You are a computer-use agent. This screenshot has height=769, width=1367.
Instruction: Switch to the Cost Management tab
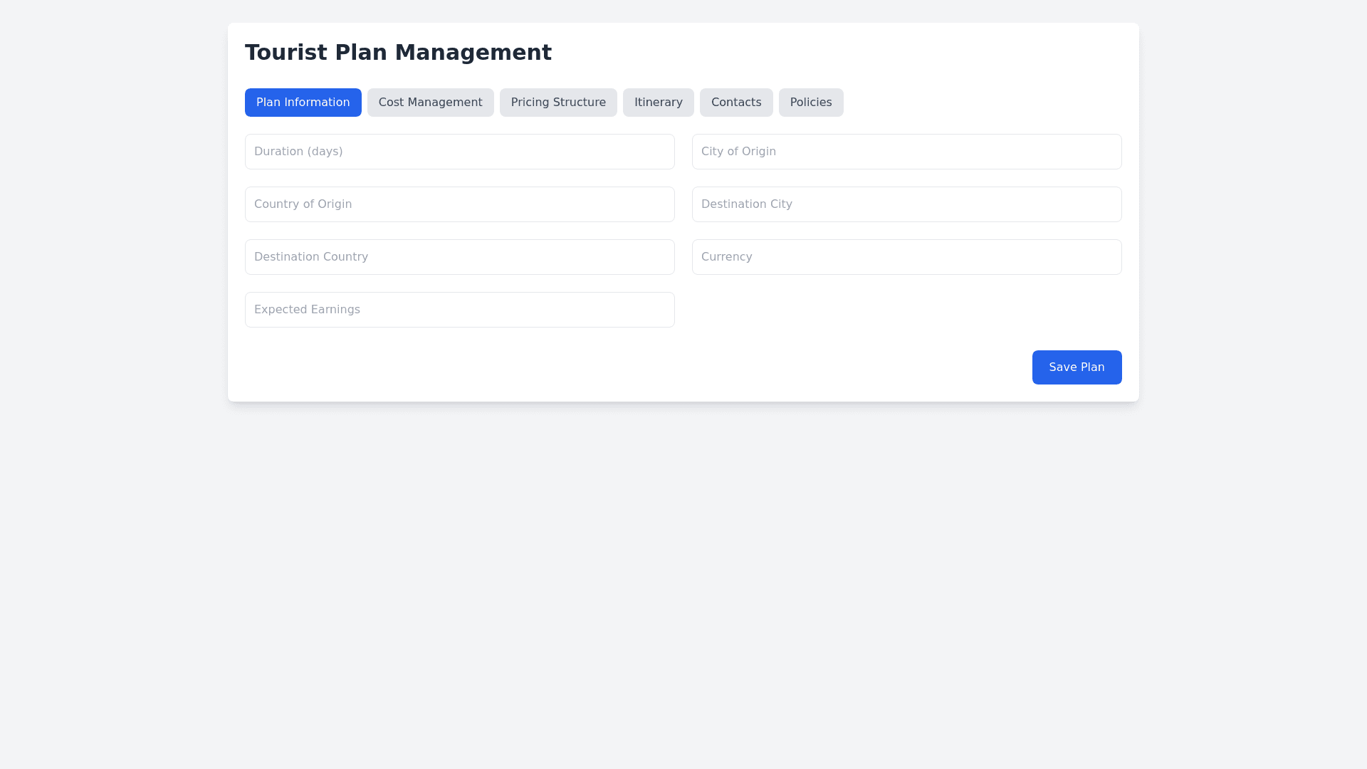430,103
